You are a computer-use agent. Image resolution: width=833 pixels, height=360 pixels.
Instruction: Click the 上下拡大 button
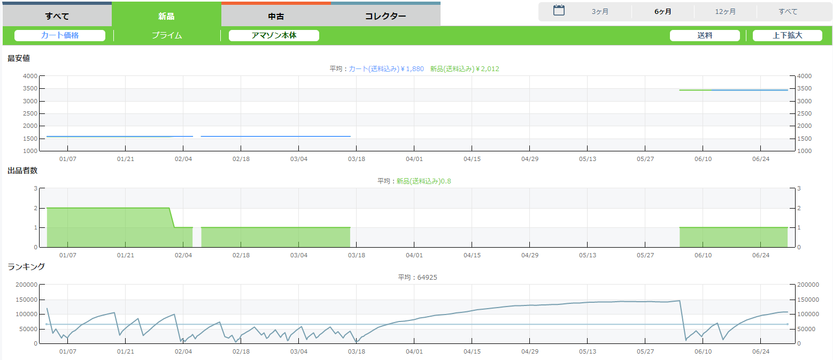(787, 36)
